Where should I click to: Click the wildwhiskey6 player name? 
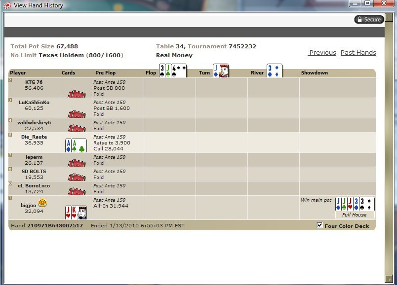[x=34, y=122]
